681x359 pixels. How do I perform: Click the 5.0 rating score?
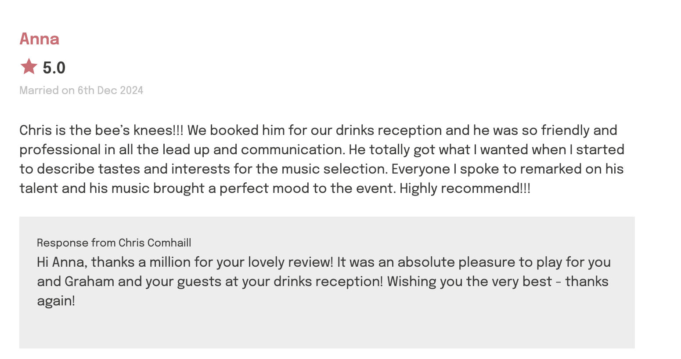coord(54,68)
